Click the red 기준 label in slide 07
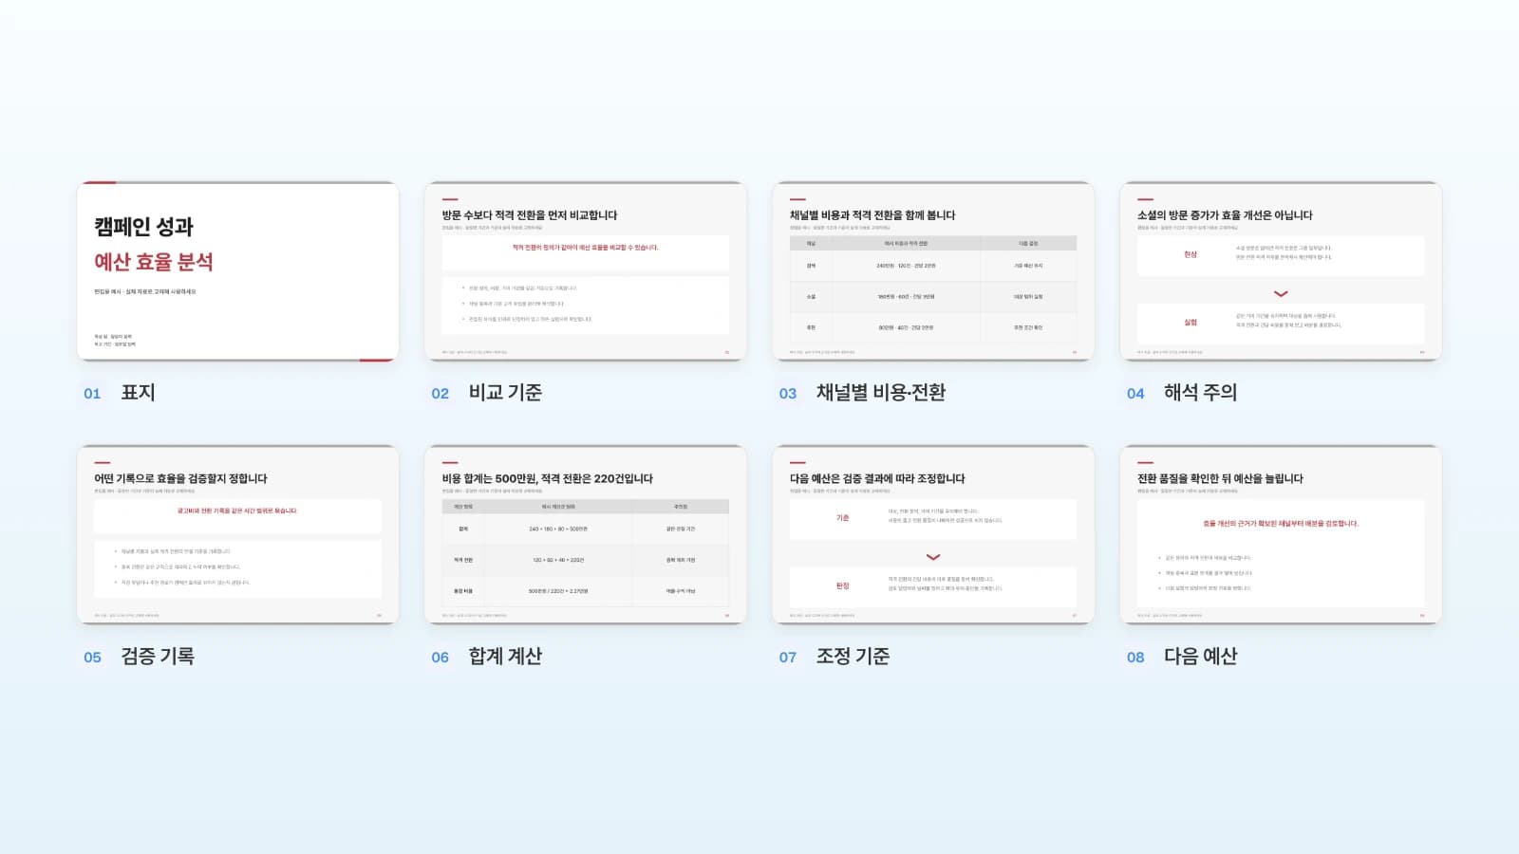 (x=842, y=518)
